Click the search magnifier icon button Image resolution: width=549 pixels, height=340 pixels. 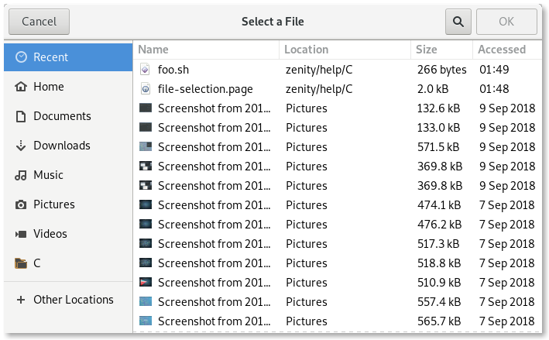[458, 22]
